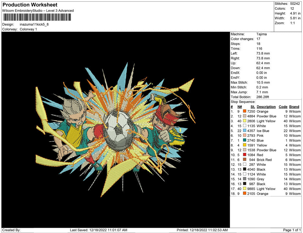303x233 pixels.
Task: Click the Code column header
Action: click(283, 107)
